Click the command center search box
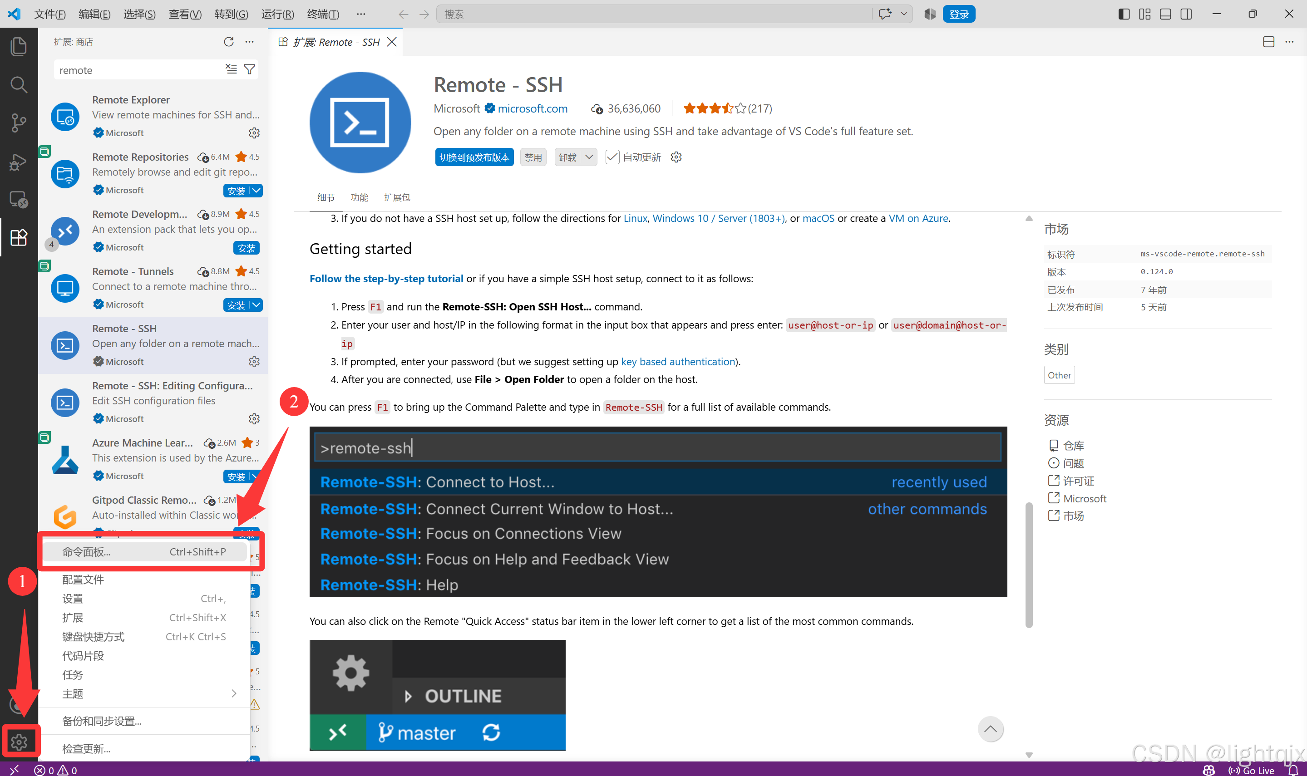 654,14
